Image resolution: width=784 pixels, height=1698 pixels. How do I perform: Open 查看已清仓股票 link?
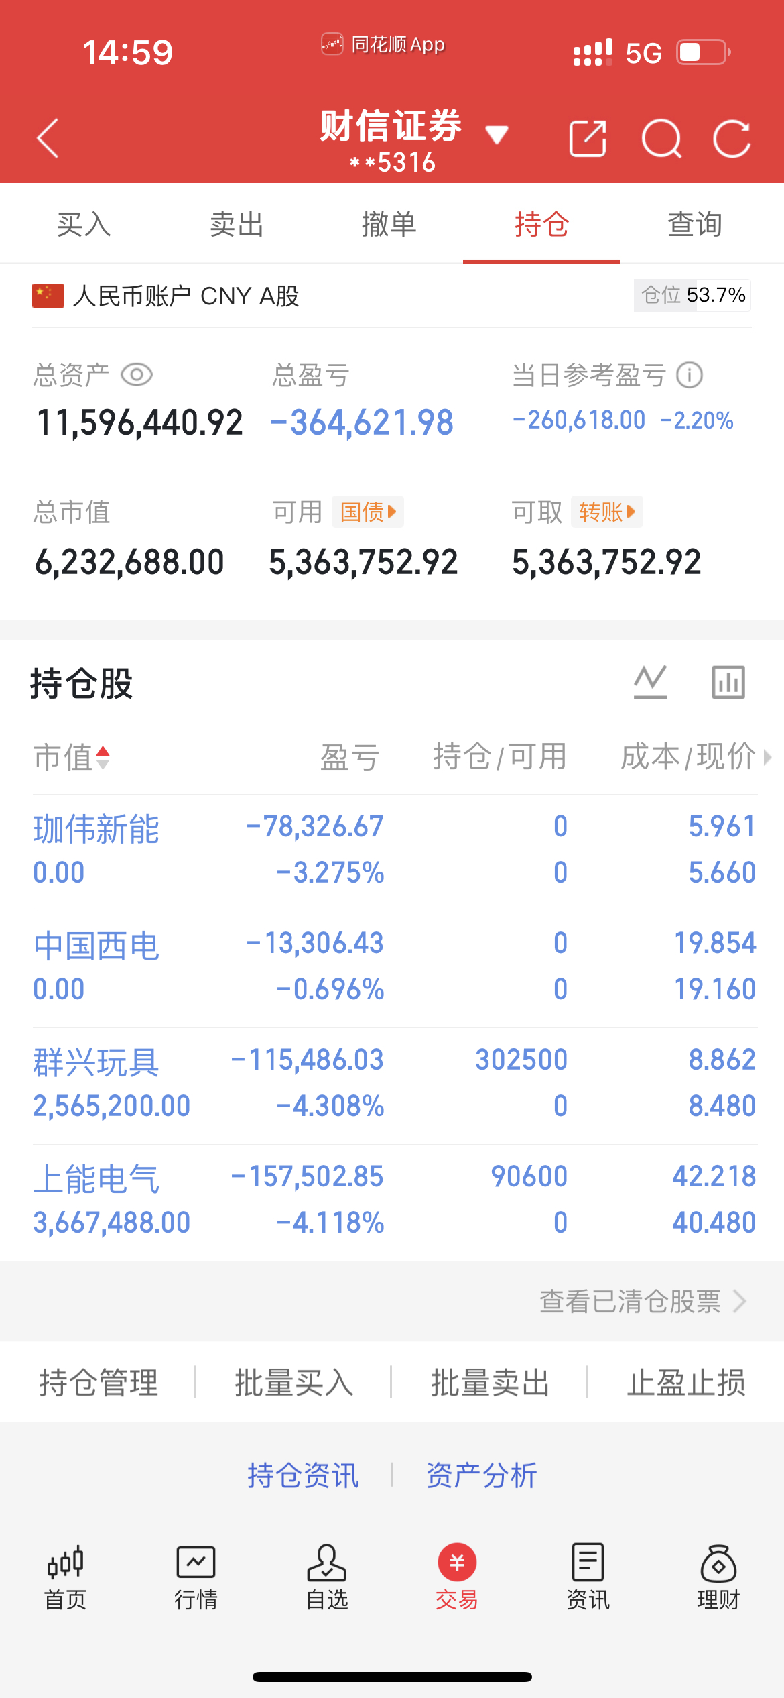(x=643, y=1302)
